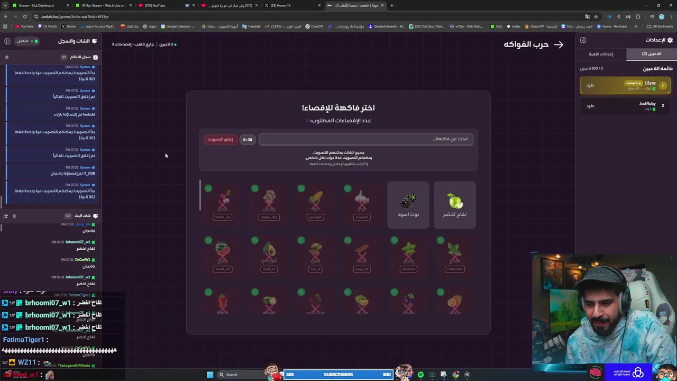Click the log message about leolsdd elimination
This screenshot has width=677, height=381.
51,112
